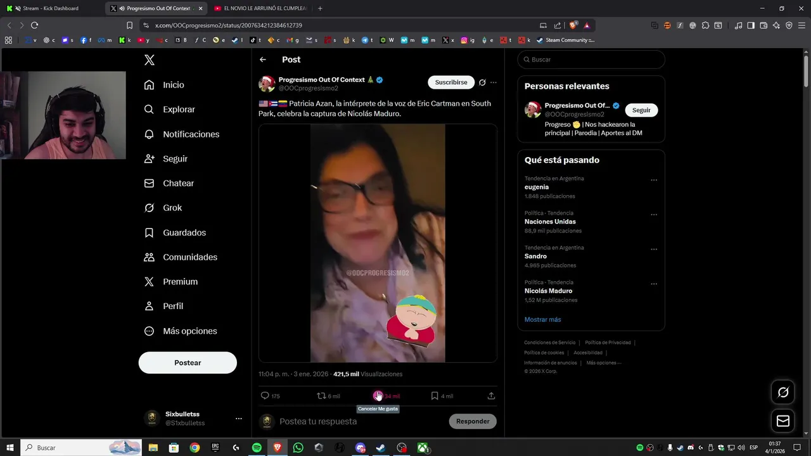Viewport: 811px width, 456px height.
Task: Open the Brave Wallet icon
Action: tap(763, 25)
